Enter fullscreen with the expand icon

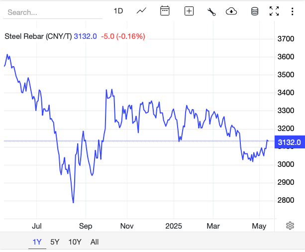[274, 11]
